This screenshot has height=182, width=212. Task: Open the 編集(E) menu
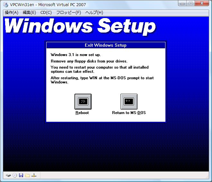tap(29, 13)
